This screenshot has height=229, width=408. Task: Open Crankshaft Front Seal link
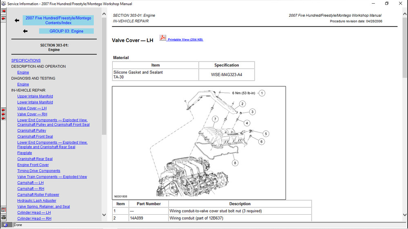coord(35,137)
